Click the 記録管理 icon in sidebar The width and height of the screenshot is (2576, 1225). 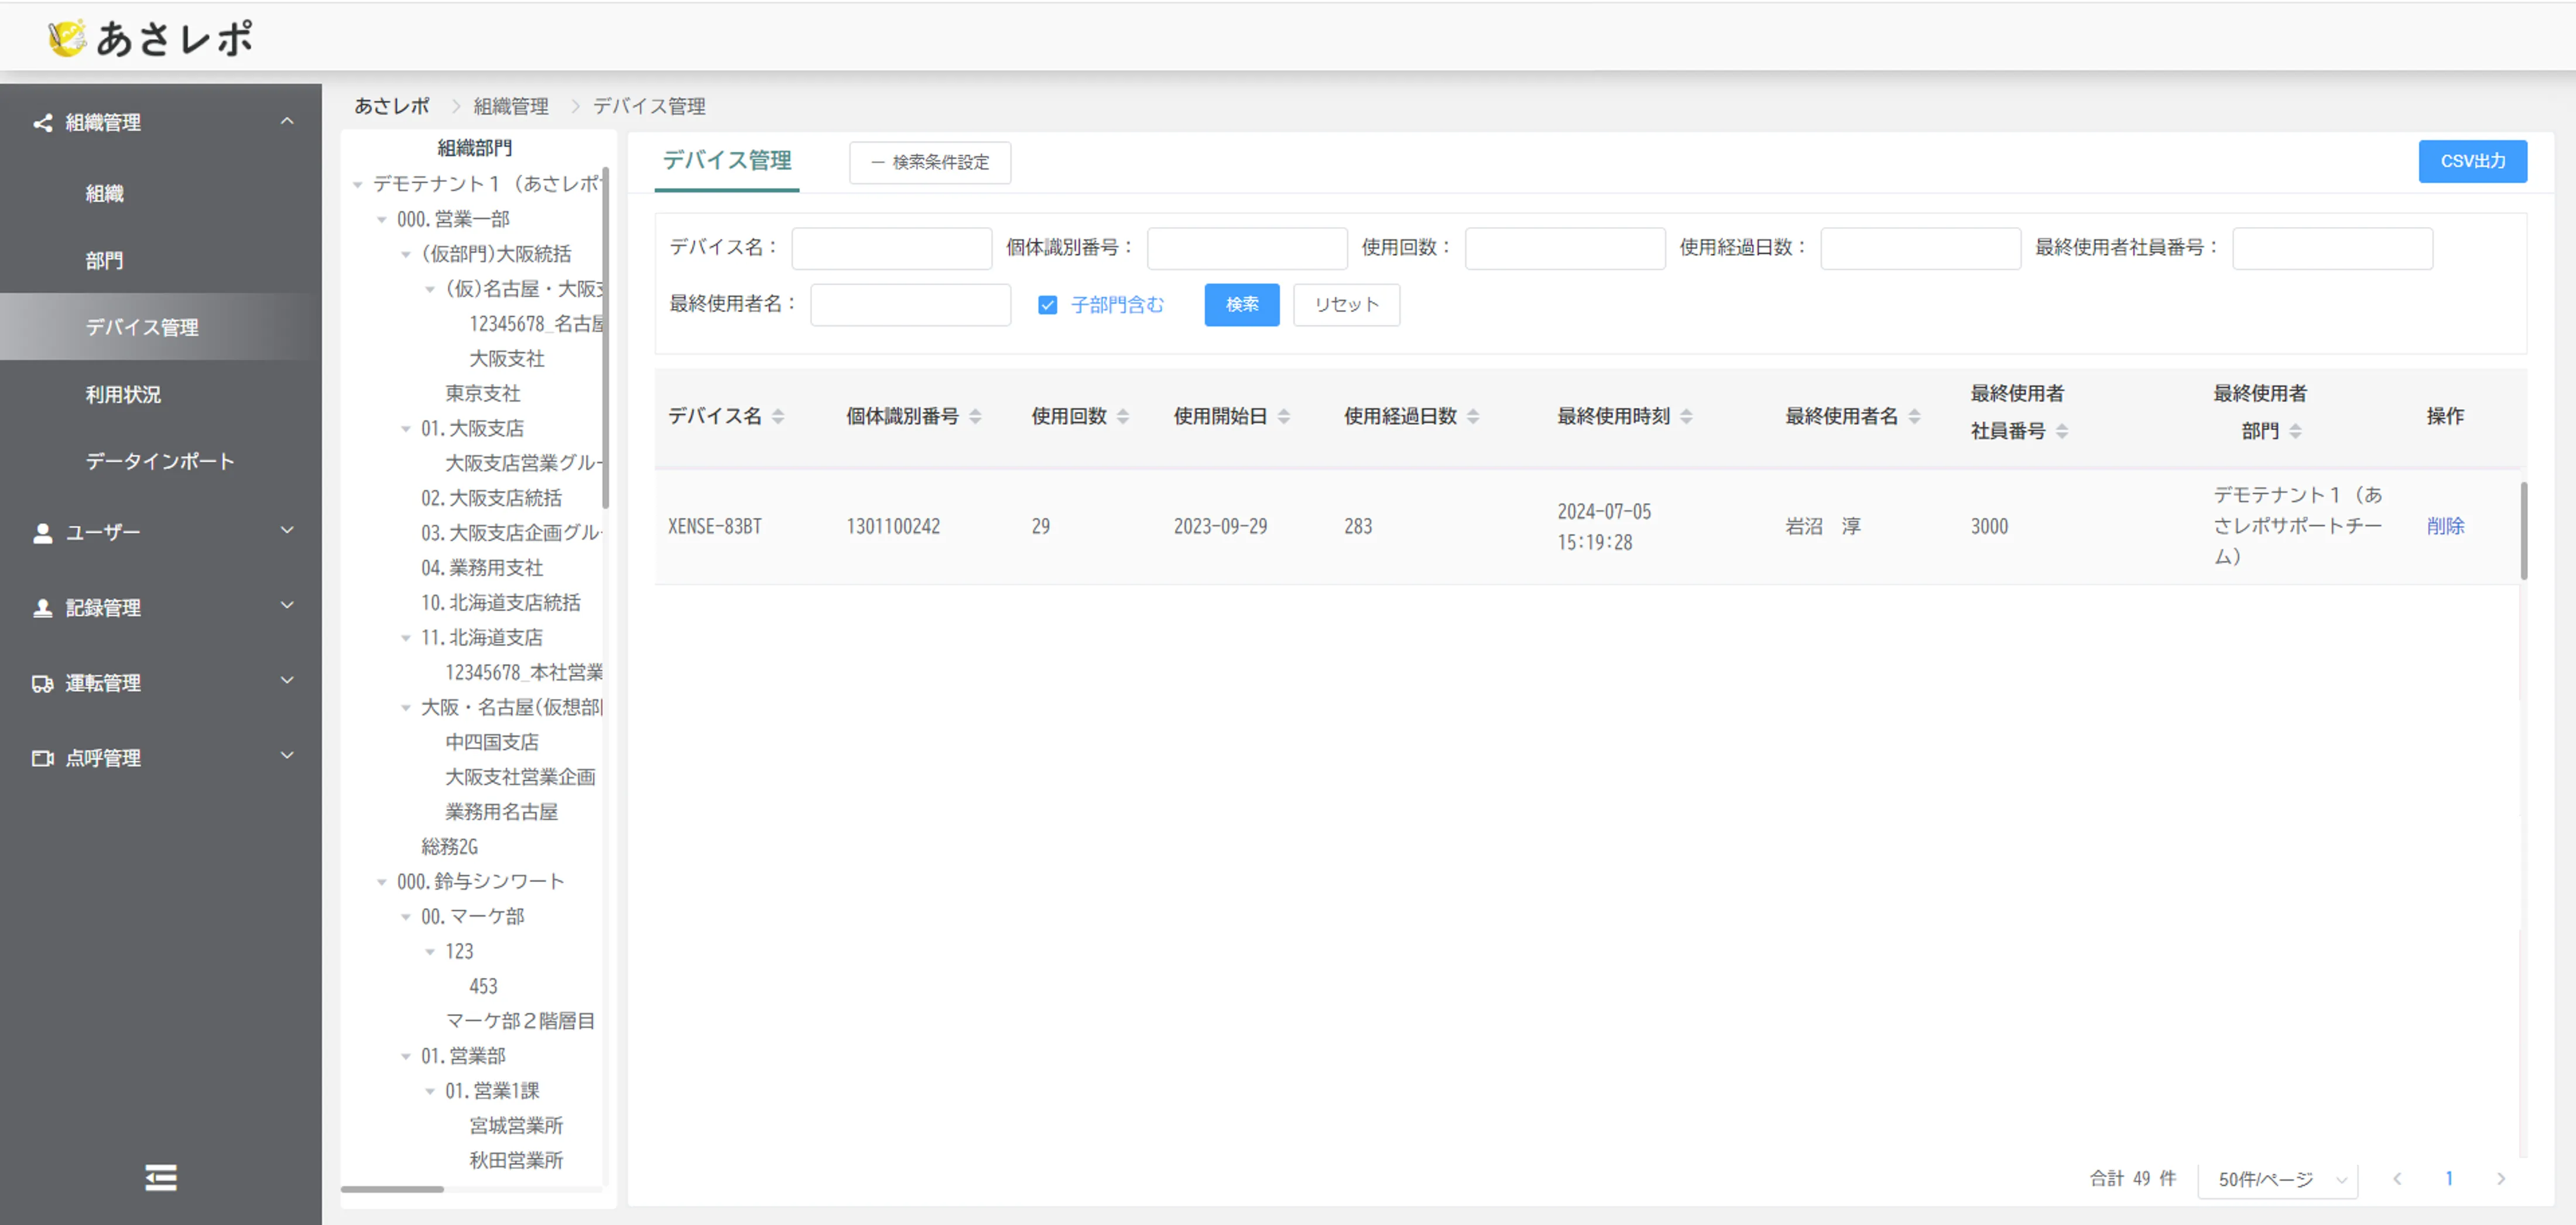click(x=42, y=608)
